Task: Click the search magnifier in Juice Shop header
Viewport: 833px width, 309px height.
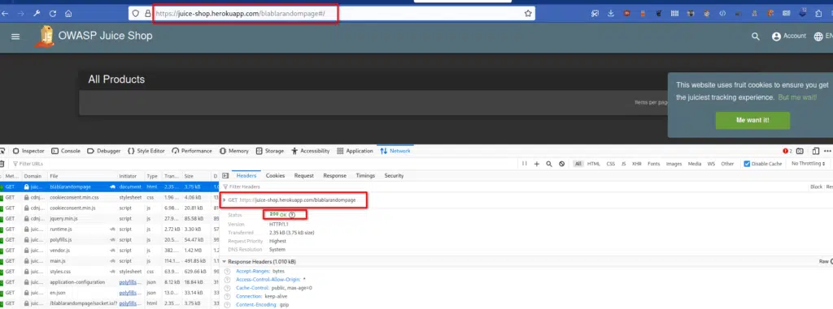Action: (x=756, y=36)
